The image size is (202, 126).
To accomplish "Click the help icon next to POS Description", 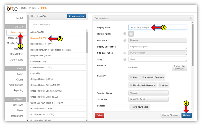I will [x=125, y=53].
